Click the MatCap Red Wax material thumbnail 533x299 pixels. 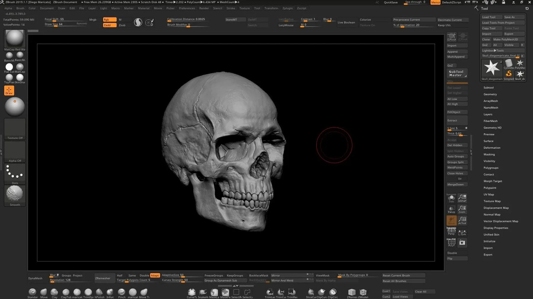pyautogui.click(x=15, y=40)
